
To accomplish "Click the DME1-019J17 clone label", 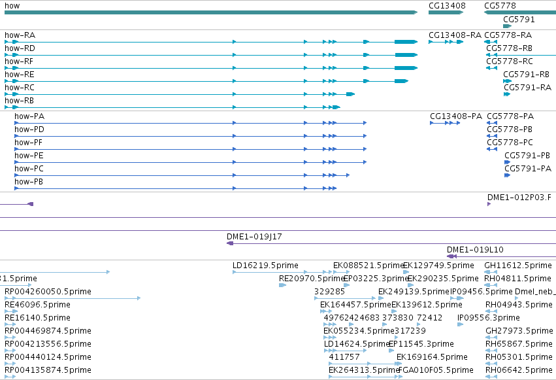I will point(254,237).
